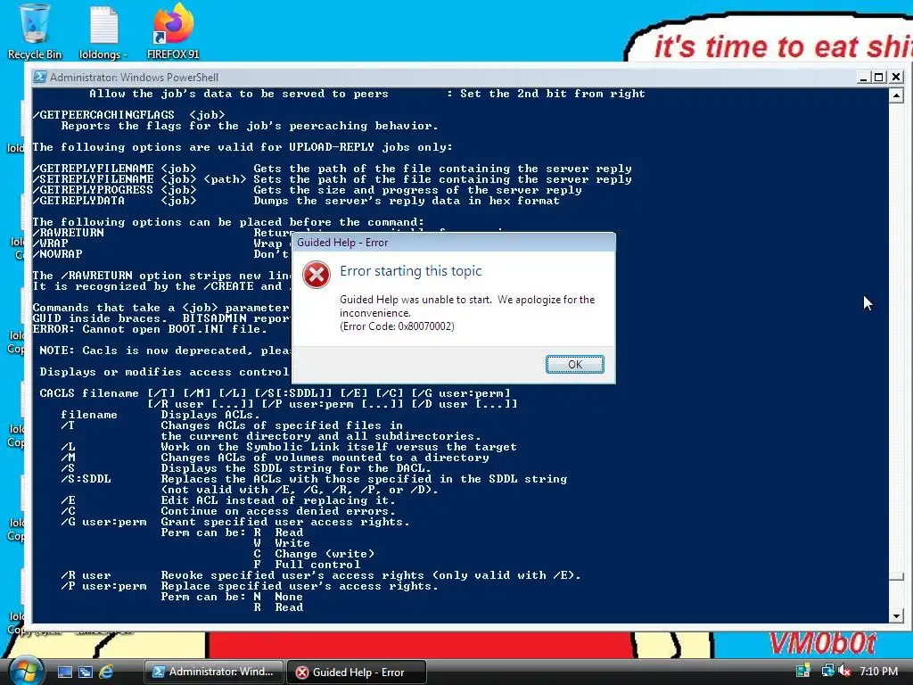Click the PowerShell scrollbar up arrow
The image size is (913, 685).
point(896,95)
